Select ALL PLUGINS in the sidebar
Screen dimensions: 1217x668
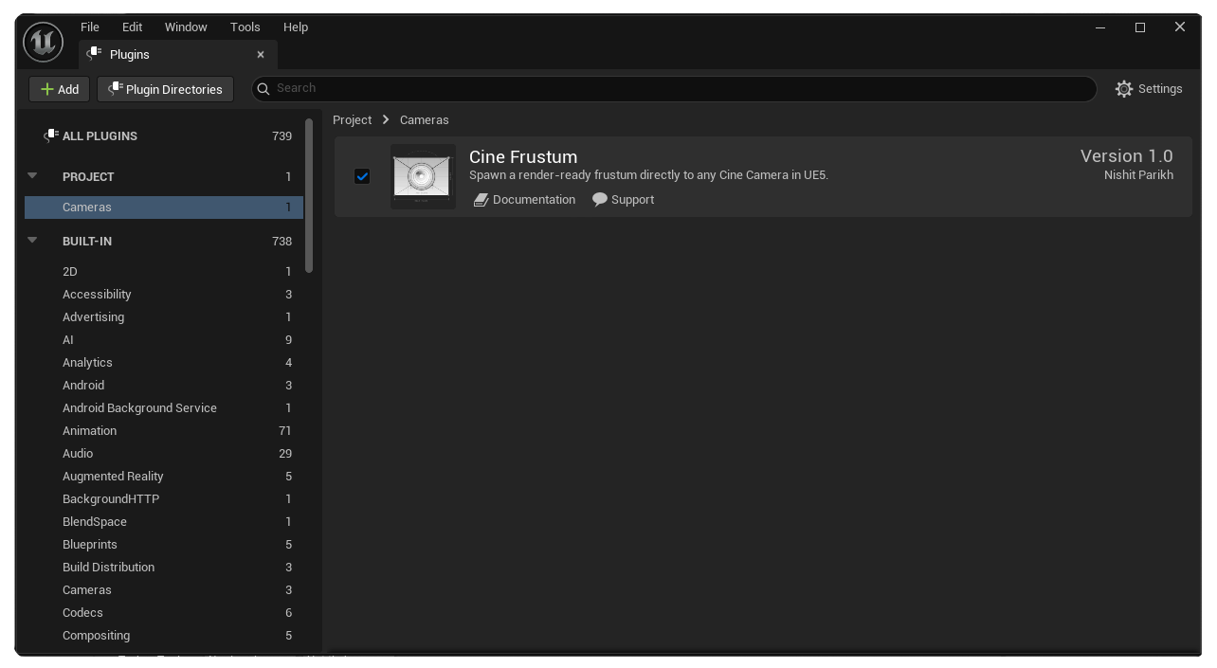tap(164, 135)
